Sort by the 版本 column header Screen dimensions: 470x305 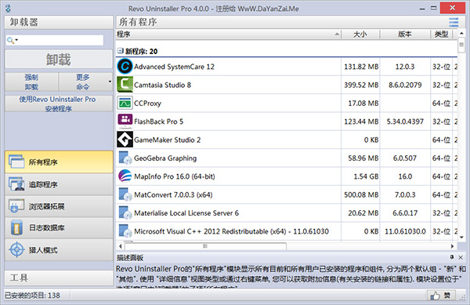click(x=405, y=34)
